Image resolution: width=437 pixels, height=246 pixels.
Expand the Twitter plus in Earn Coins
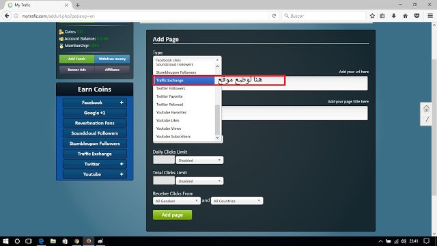click(122, 164)
